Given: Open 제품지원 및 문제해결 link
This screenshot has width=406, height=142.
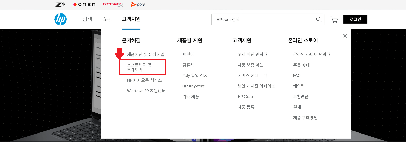Looking at the screenshot, I should point(146,54).
